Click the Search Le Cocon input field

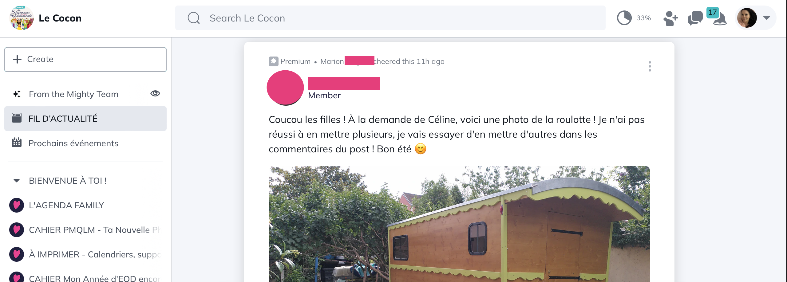[390, 18]
